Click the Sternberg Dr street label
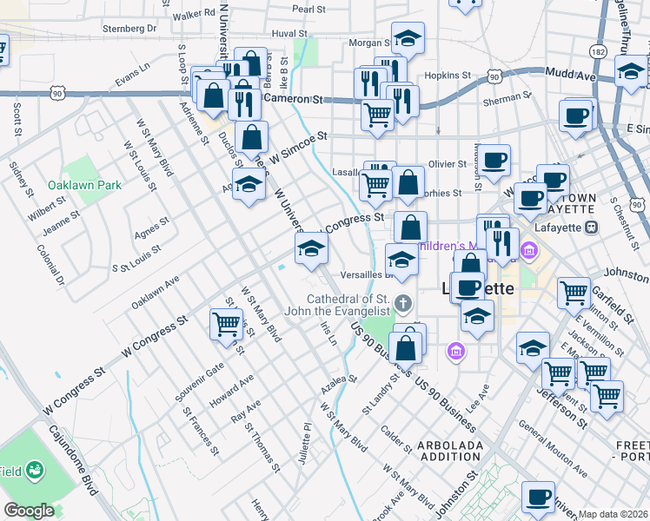The height and width of the screenshot is (521, 650). tap(129, 29)
